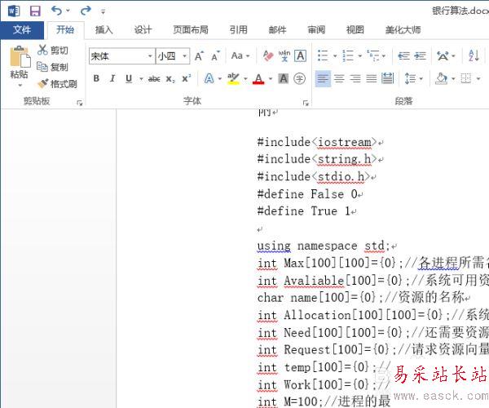Click the character border A icon
This screenshot has height=408, width=489.
(300, 56)
